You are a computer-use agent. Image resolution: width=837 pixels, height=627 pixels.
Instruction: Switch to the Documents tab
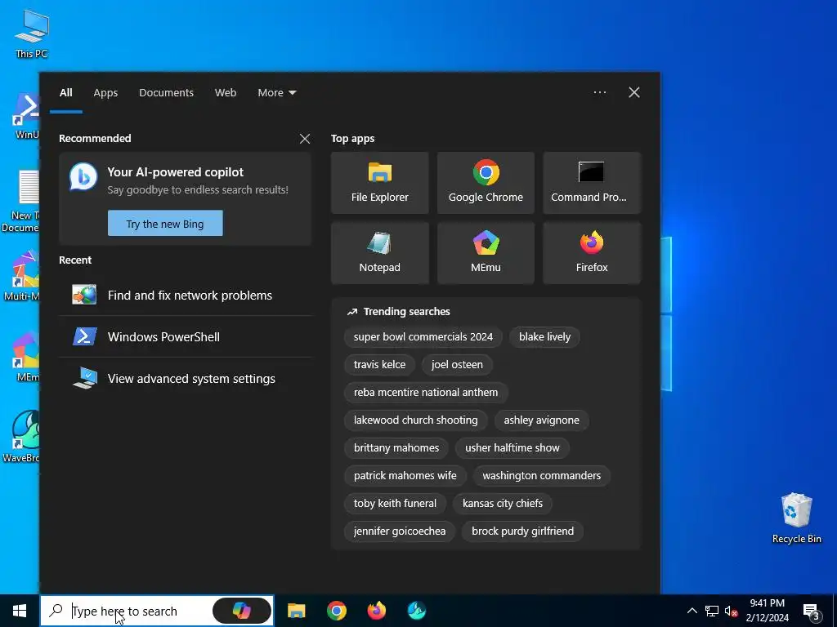(x=166, y=92)
